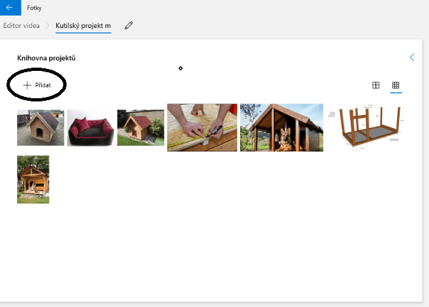
Task: Collapse the project library with the chevron
Action: [412, 57]
